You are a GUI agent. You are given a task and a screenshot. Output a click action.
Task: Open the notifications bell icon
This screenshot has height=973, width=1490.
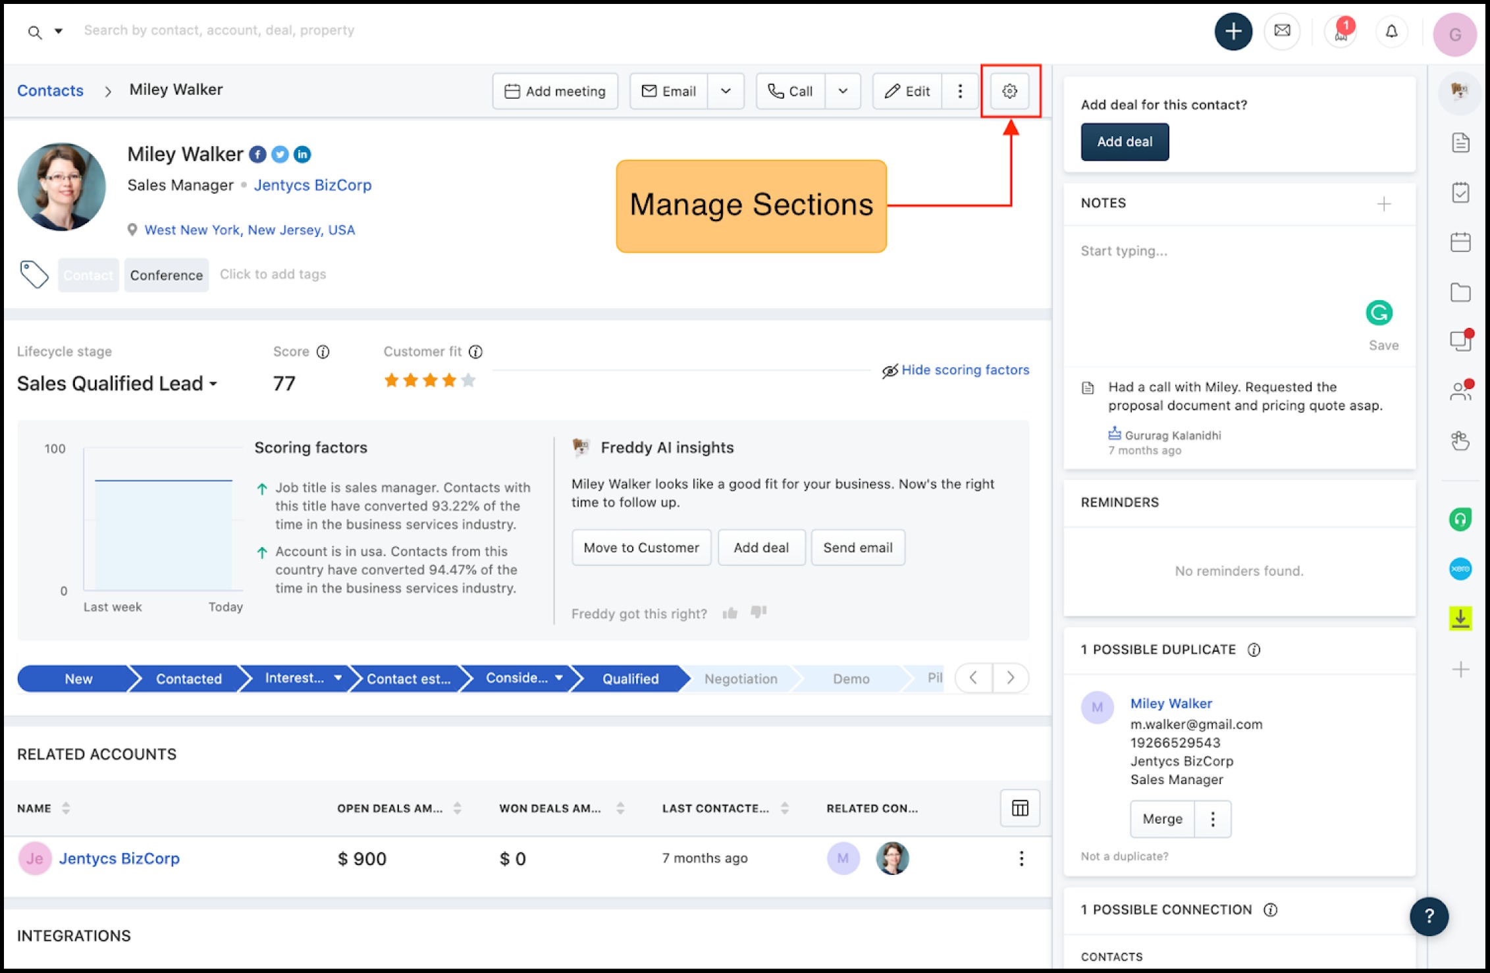[x=1391, y=31]
